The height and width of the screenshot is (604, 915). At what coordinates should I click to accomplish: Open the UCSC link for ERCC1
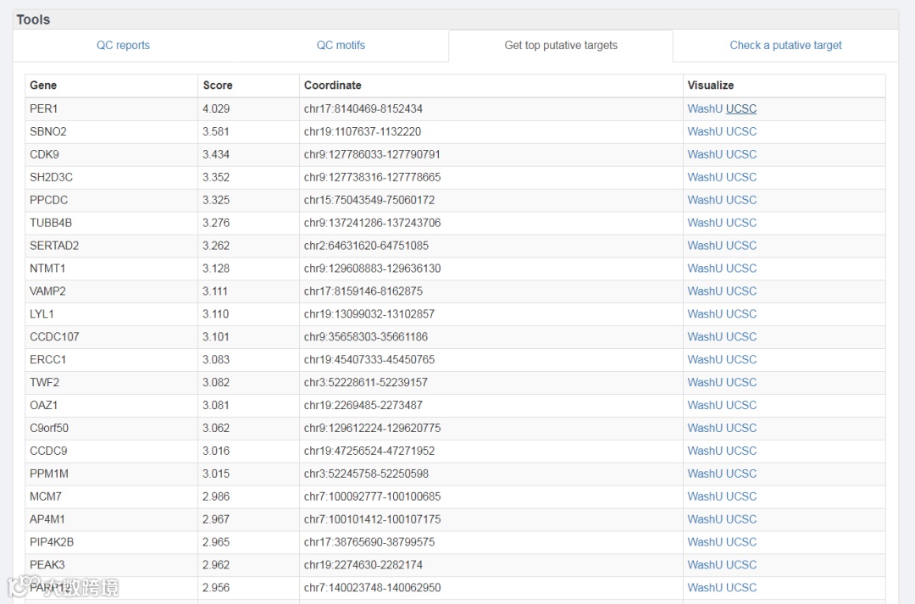point(741,359)
